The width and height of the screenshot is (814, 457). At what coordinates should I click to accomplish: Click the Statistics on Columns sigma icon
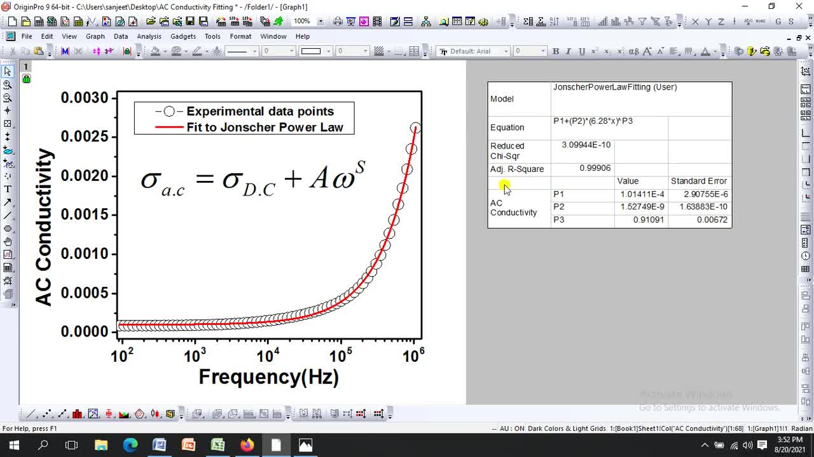pyautogui.click(x=528, y=21)
